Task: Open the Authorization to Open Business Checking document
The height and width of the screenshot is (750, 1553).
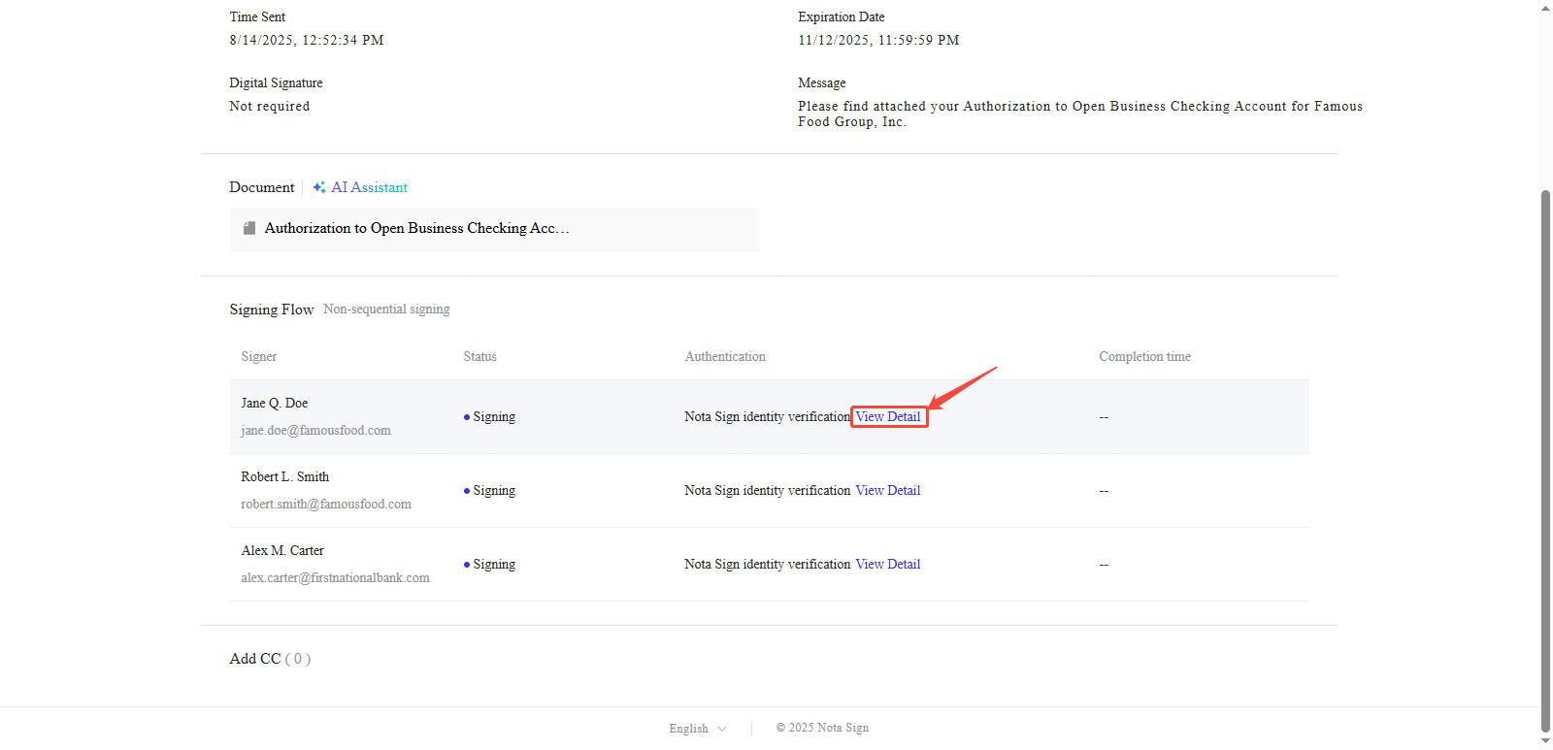Action: point(416,228)
